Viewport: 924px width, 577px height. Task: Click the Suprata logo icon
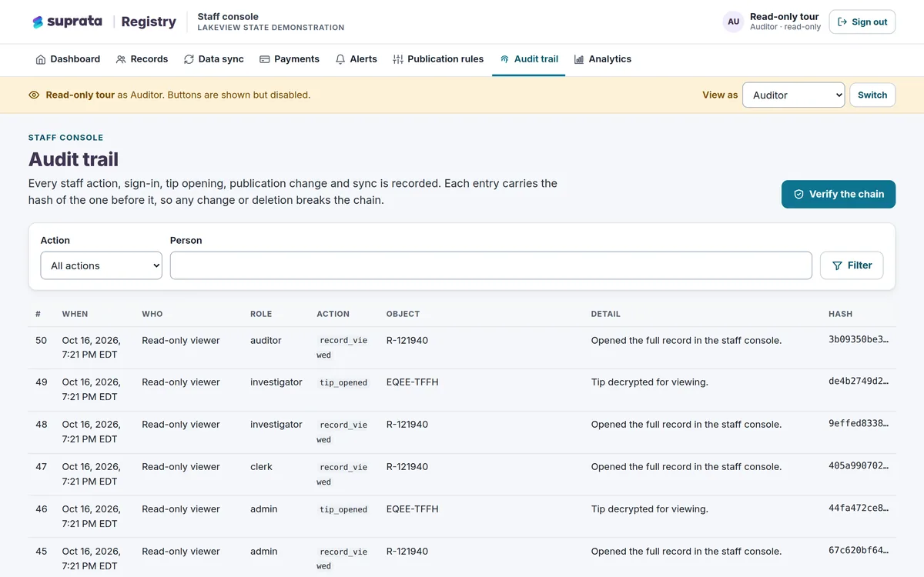[38, 22]
